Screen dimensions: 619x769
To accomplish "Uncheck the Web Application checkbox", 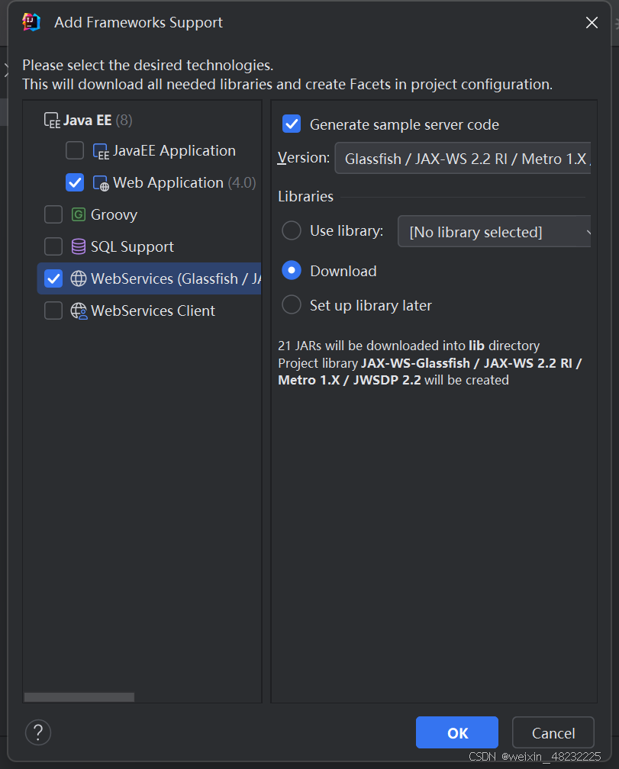I will click(x=75, y=182).
